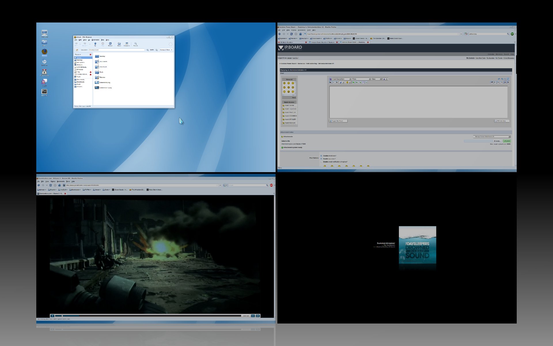Viewport: 553px width, 346px height.
Task: Toggle Underline in the post editor
Action: tap(337, 82)
